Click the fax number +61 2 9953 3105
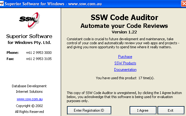This screenshot has height=116, width=186. (39, 59)
